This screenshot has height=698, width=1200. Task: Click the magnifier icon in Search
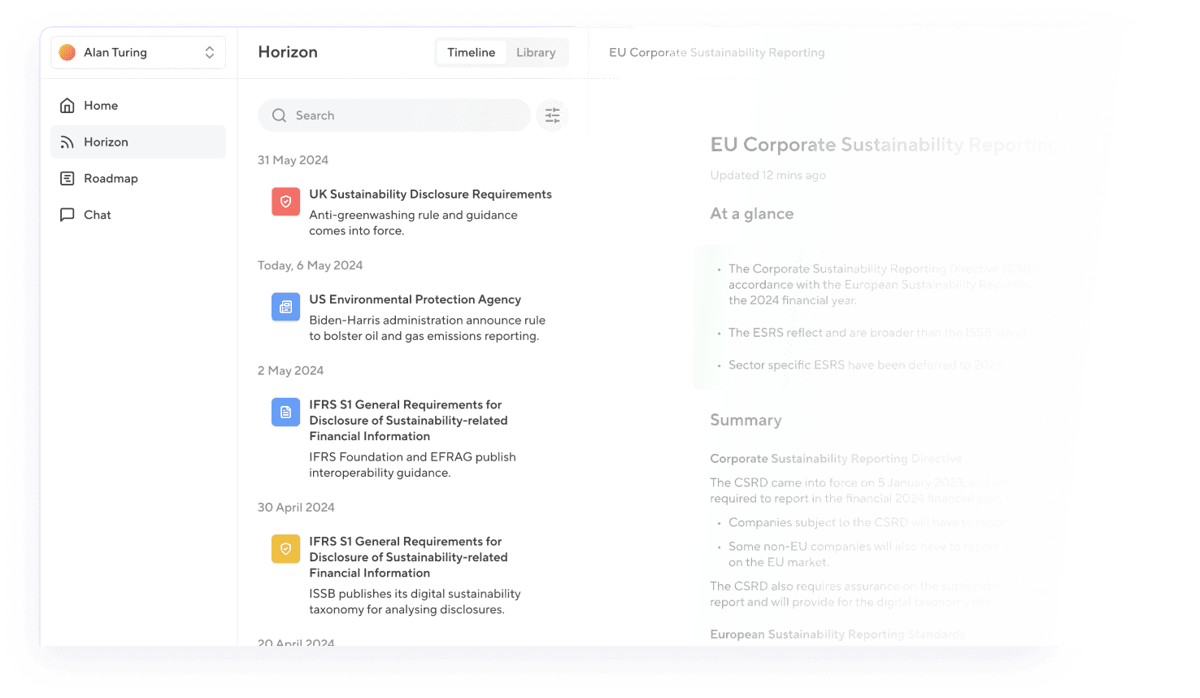pos(279,116)
